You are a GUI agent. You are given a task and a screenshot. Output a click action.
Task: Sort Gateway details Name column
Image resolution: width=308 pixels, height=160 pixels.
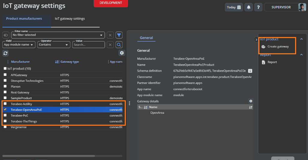251,107
